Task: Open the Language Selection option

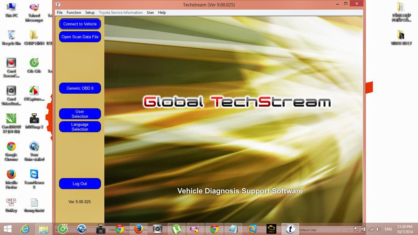Action: 80,127
